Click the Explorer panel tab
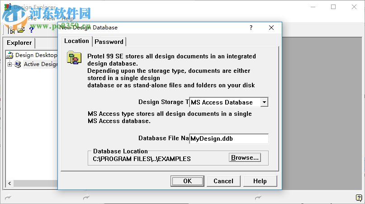 (19, 43)
